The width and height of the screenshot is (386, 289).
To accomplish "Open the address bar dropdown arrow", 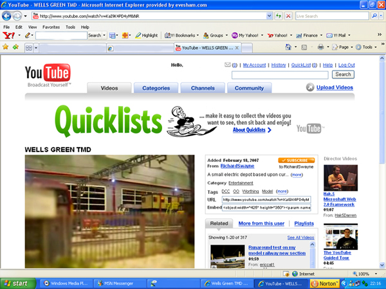I will [270, 16].
